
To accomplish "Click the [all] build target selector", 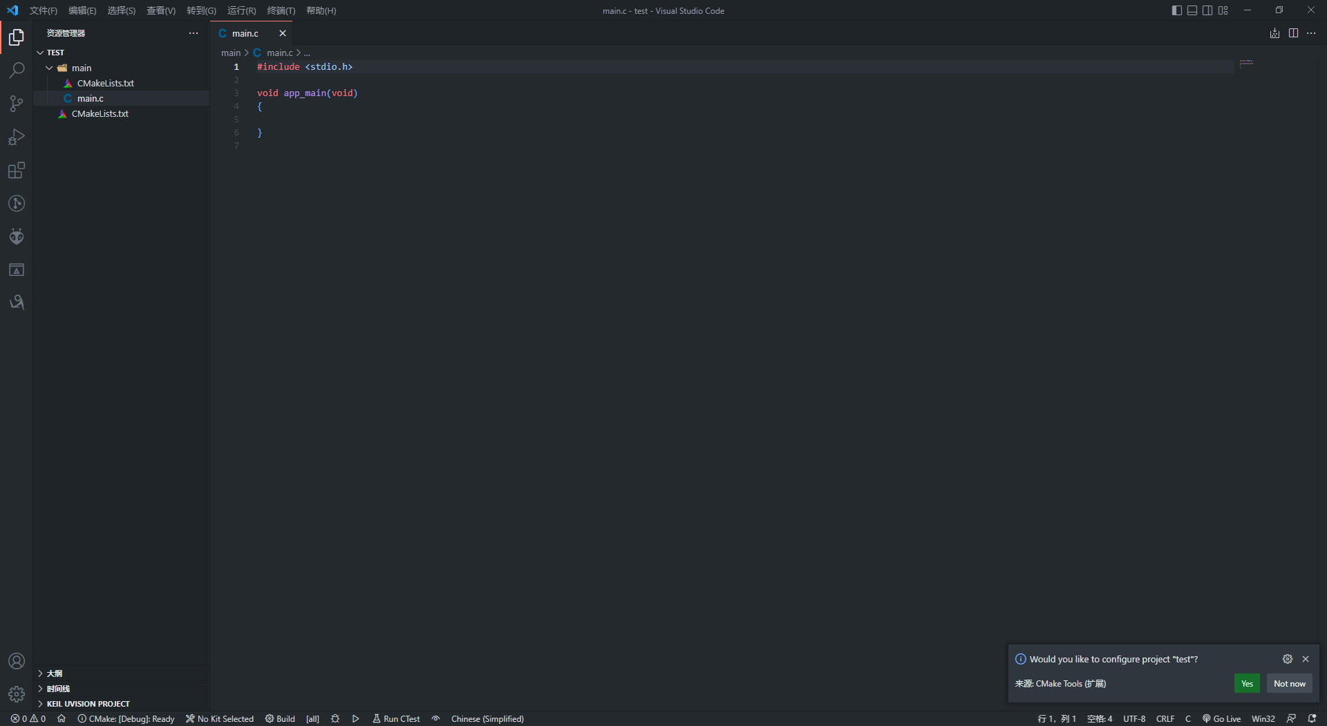I will 313,719.
